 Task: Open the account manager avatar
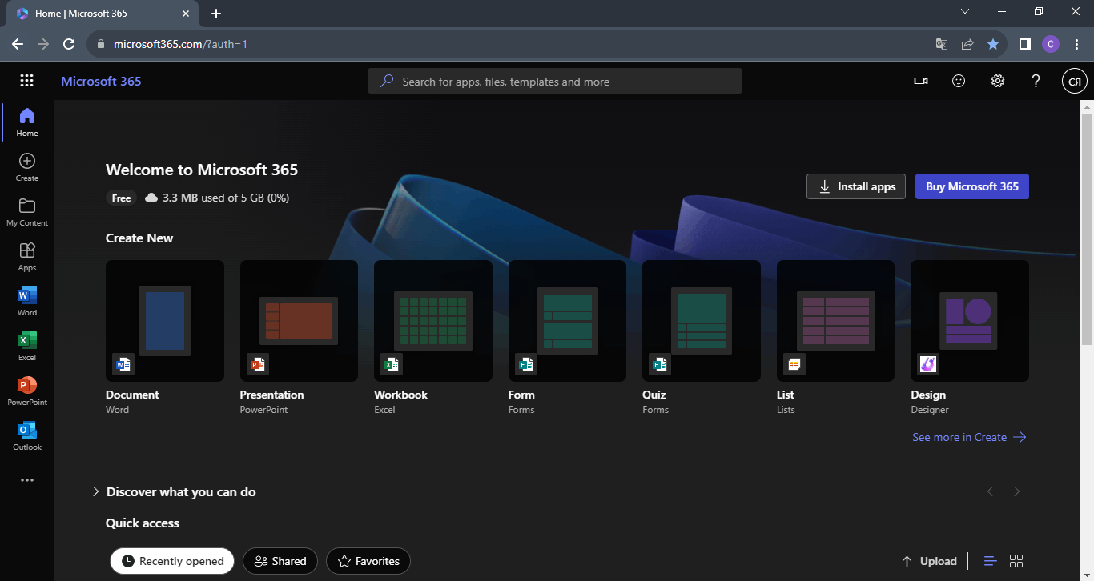[1075, 81]
